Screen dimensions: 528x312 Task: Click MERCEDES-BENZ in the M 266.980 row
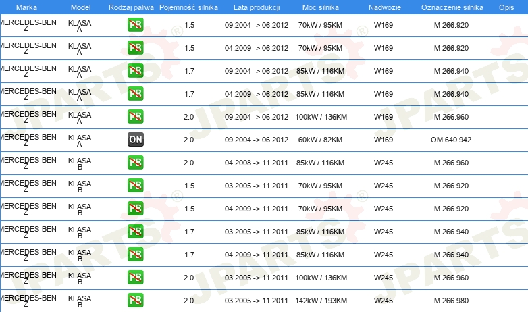pyautogui.click(x=28, y=301)
